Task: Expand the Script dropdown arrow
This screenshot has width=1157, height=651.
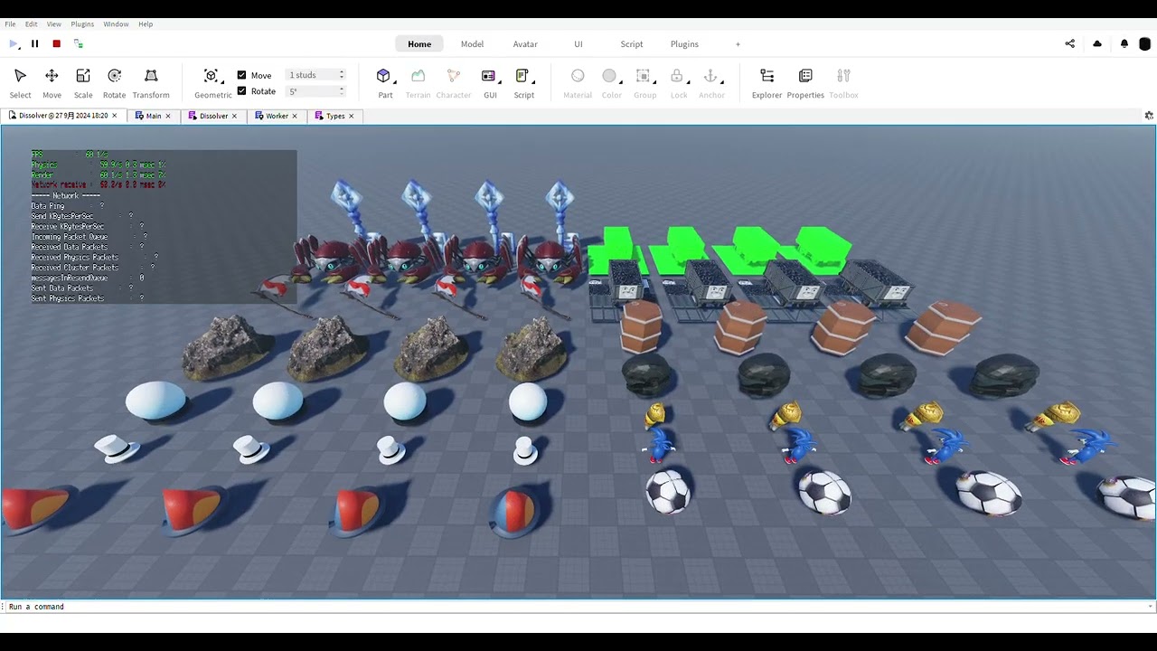Action: (x=533, y=83)
